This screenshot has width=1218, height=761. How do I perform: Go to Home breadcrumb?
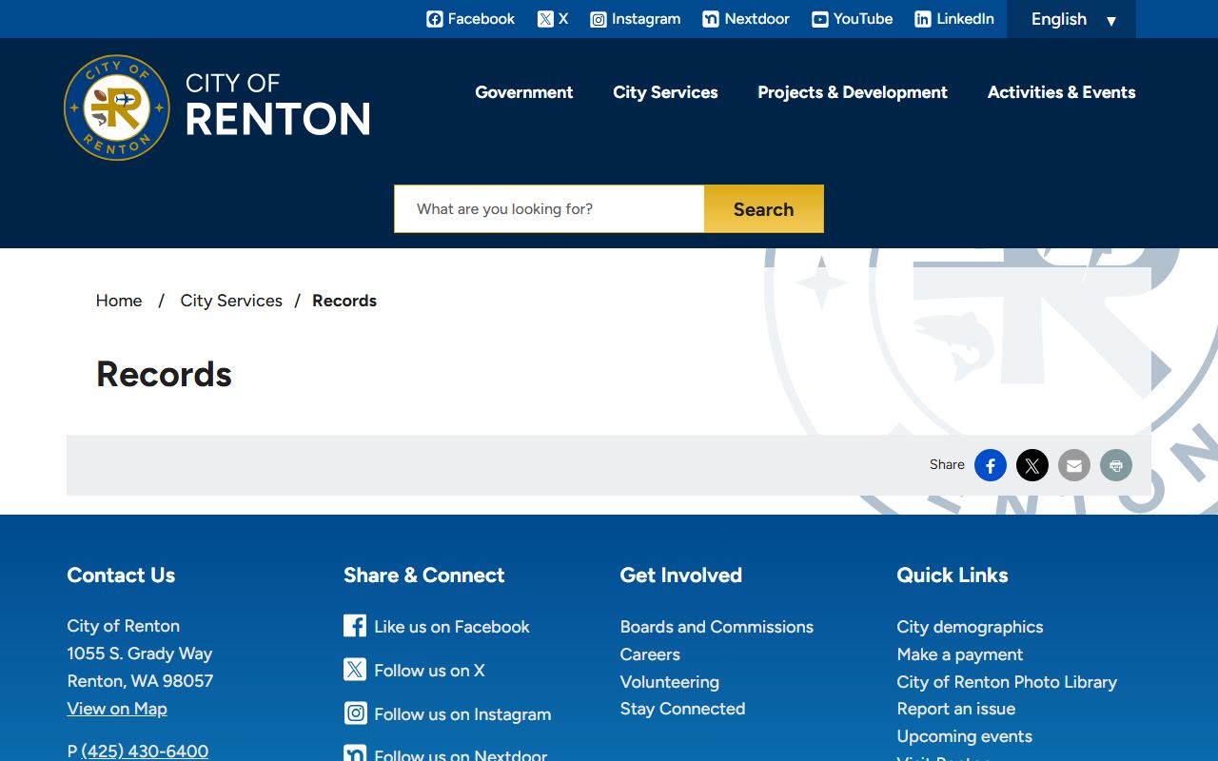(119, 301)
